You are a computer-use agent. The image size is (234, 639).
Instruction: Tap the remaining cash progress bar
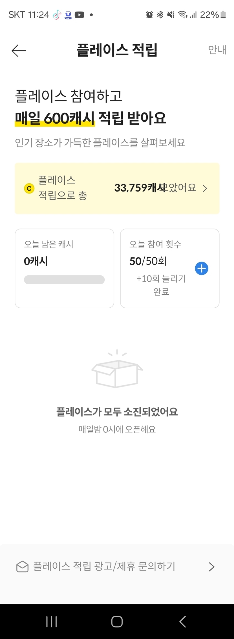[64, 280]
